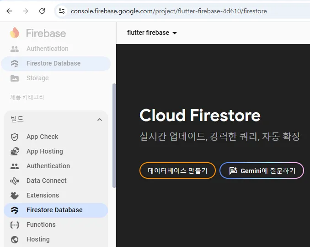Select highlighted Firestore Database under 빌드
This screenshot has height=247, width=310.
point(56,210)
